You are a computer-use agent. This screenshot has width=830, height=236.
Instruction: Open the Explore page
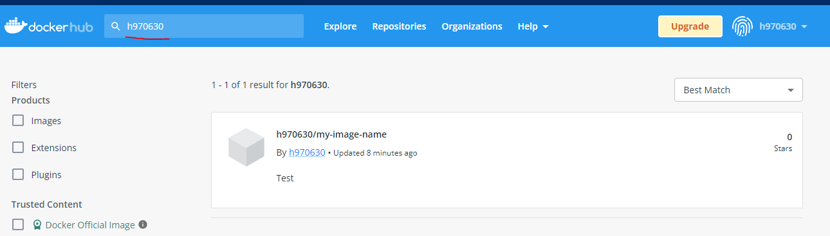340,26
